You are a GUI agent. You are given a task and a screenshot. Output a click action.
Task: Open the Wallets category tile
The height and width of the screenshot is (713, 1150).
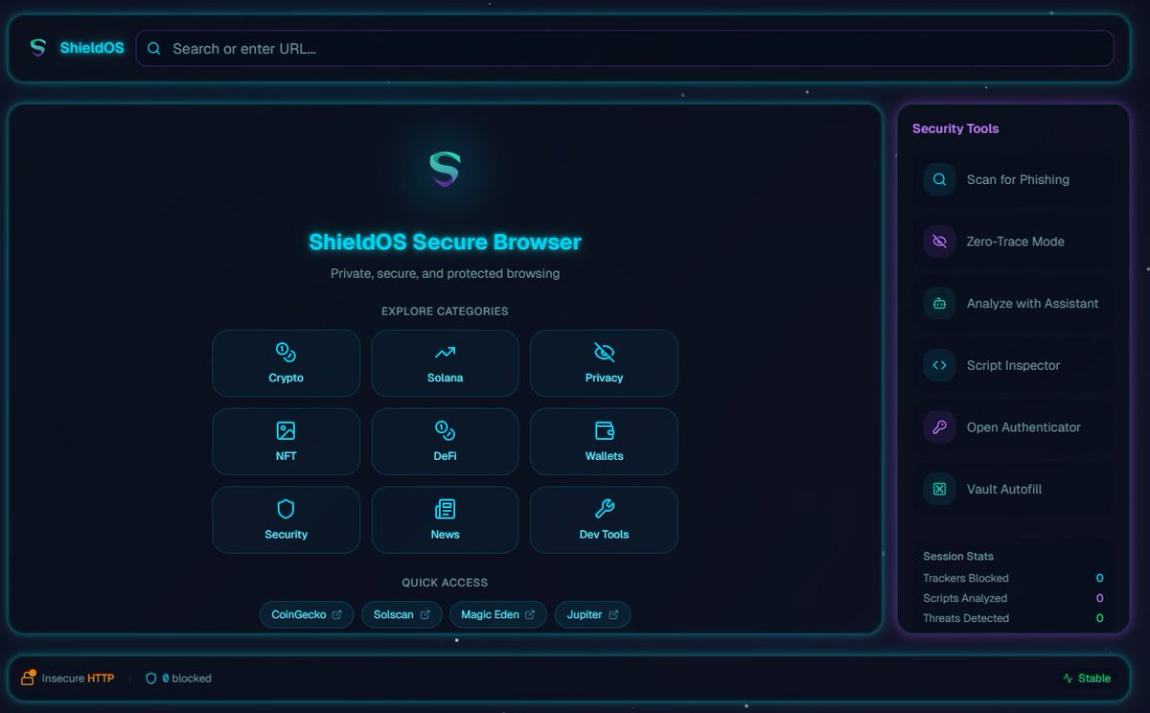pyautogui.click(x=604, y=442)
